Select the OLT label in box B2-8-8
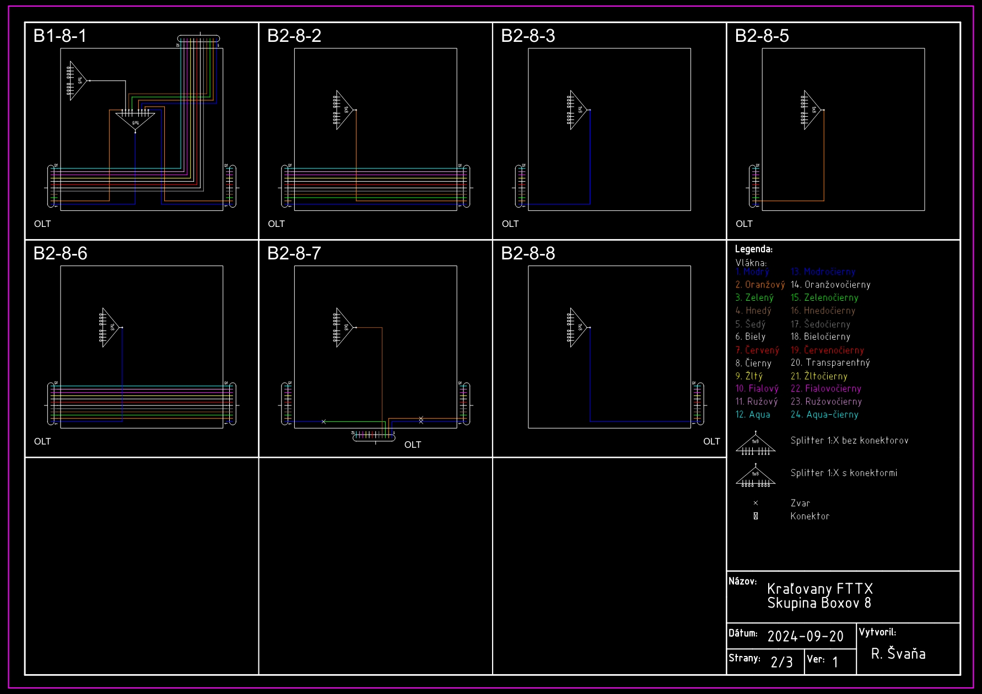The height and width of the screenshot is (694, 982). click(711, 441)
